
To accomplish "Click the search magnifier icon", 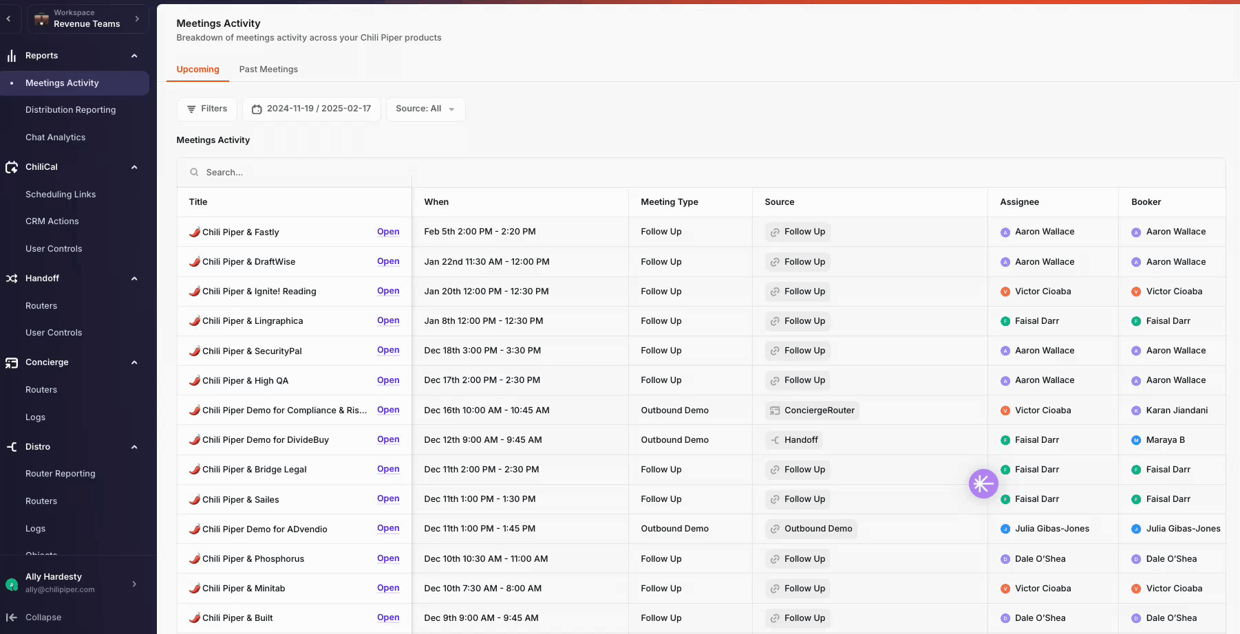I will click(x=195, y=173).
